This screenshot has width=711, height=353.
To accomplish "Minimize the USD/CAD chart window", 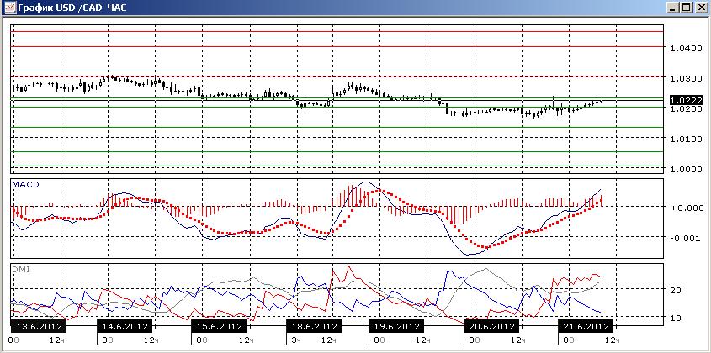I will (x=674, y=8).
